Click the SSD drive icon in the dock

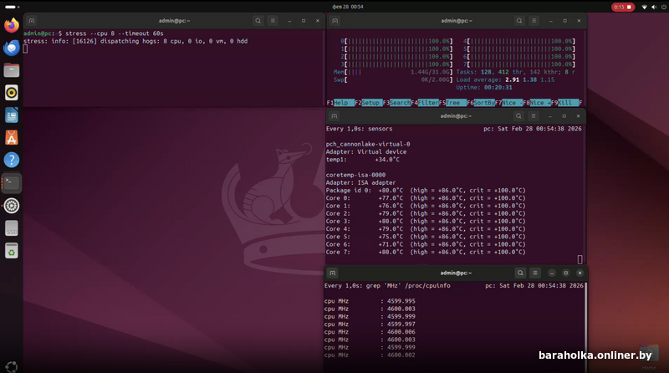point(12,228)
